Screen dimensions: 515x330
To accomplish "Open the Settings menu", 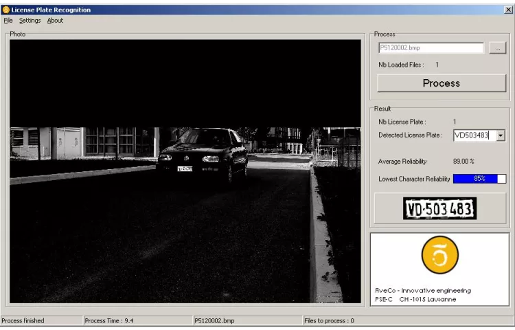I will [x=30, y=21].
